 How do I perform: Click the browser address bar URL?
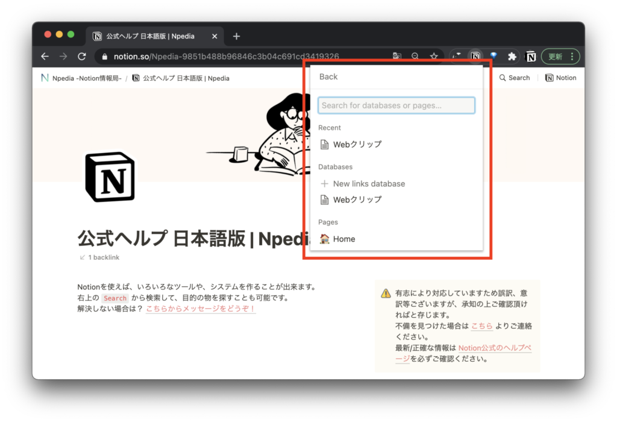click(227, 56)
